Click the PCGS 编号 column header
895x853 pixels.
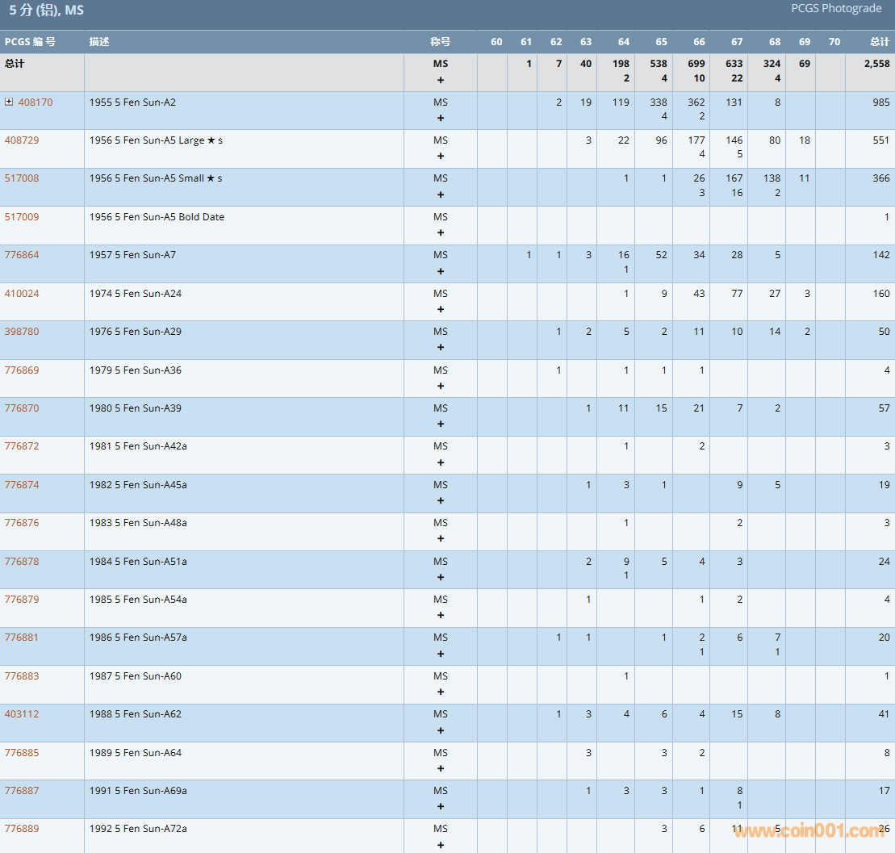coord(30,42)
